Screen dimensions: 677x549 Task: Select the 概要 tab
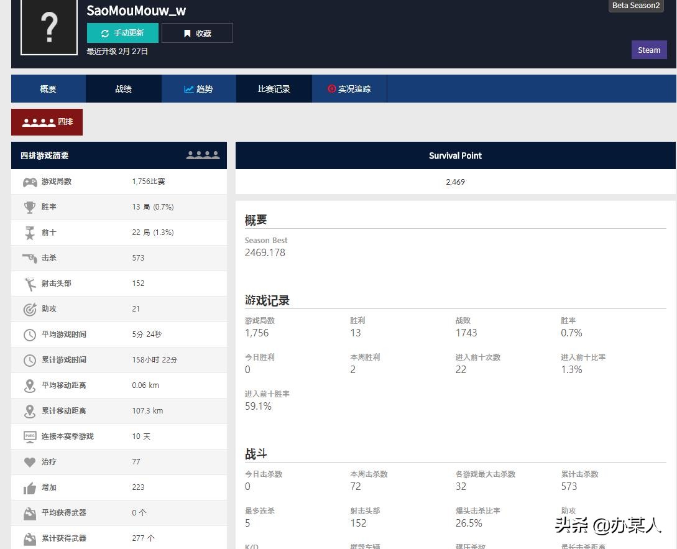pos(47,88)
